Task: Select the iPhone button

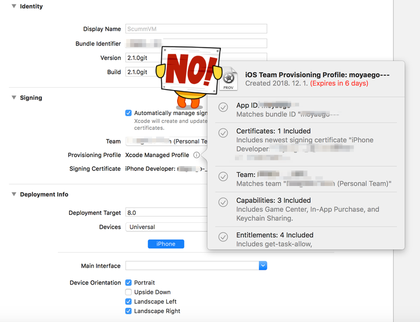Action: [x=166, y=244]
